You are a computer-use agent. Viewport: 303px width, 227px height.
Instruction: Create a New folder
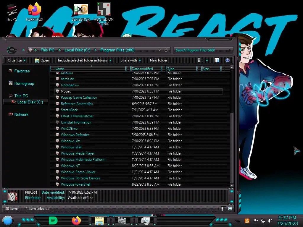coord(159,60)
